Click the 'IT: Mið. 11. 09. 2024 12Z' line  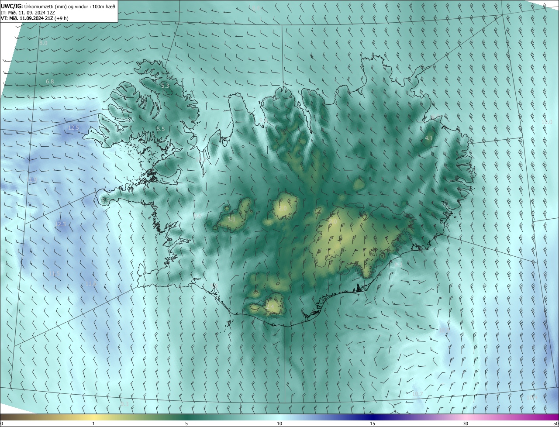click(x=28, y=13)
